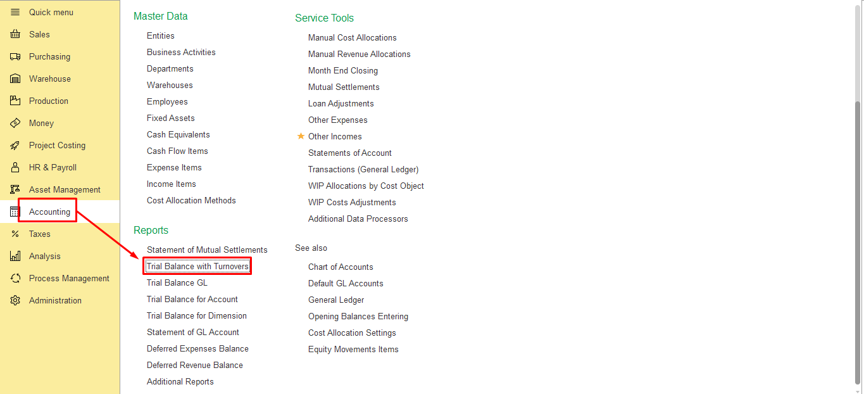Viewport: 864px width, 394px height.
Task: Select Process Management in the sidebar
Action: 69,279
